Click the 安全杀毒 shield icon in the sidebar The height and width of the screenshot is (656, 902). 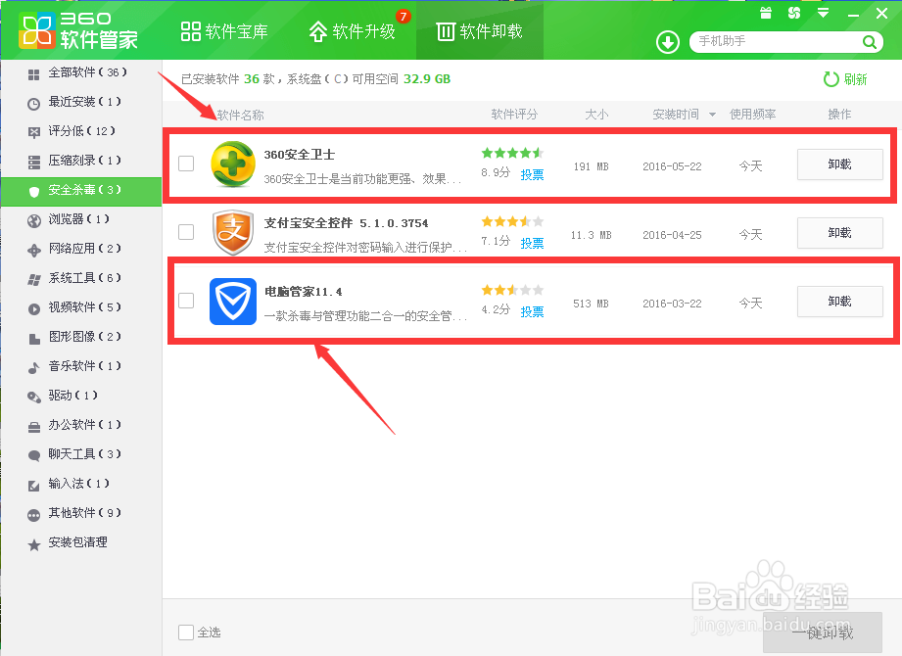click(31, 190)
